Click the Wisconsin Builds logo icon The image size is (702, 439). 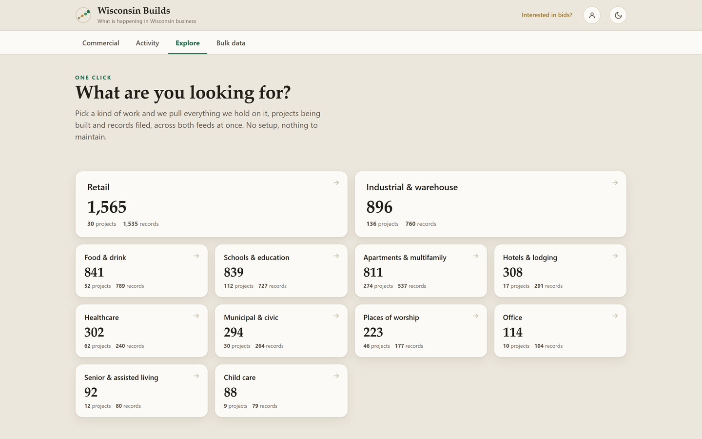[83, 15]
